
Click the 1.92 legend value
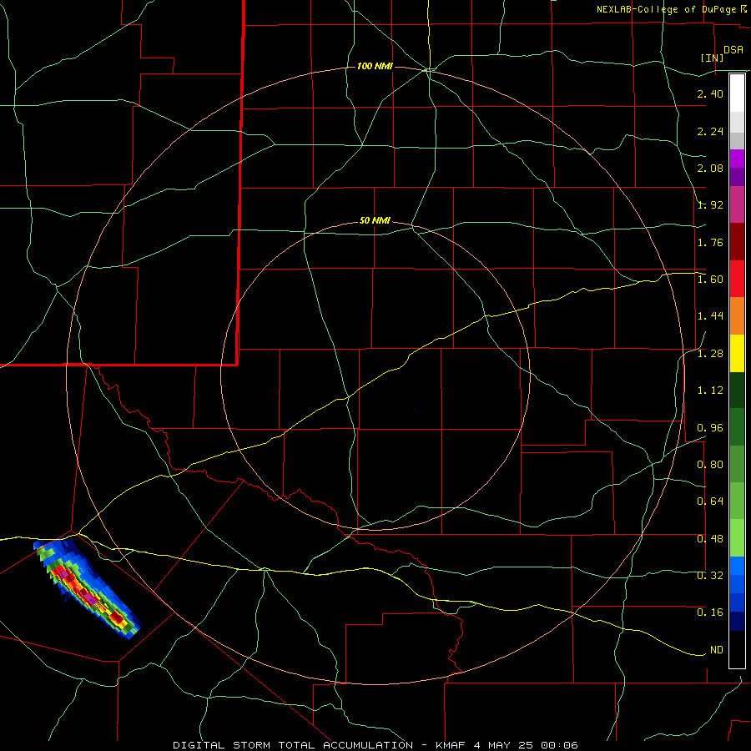click(x=710, y=205)
